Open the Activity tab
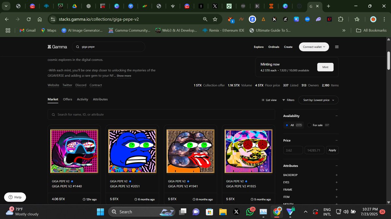This screenshot has width=391, height=219. tap(82, 99)
